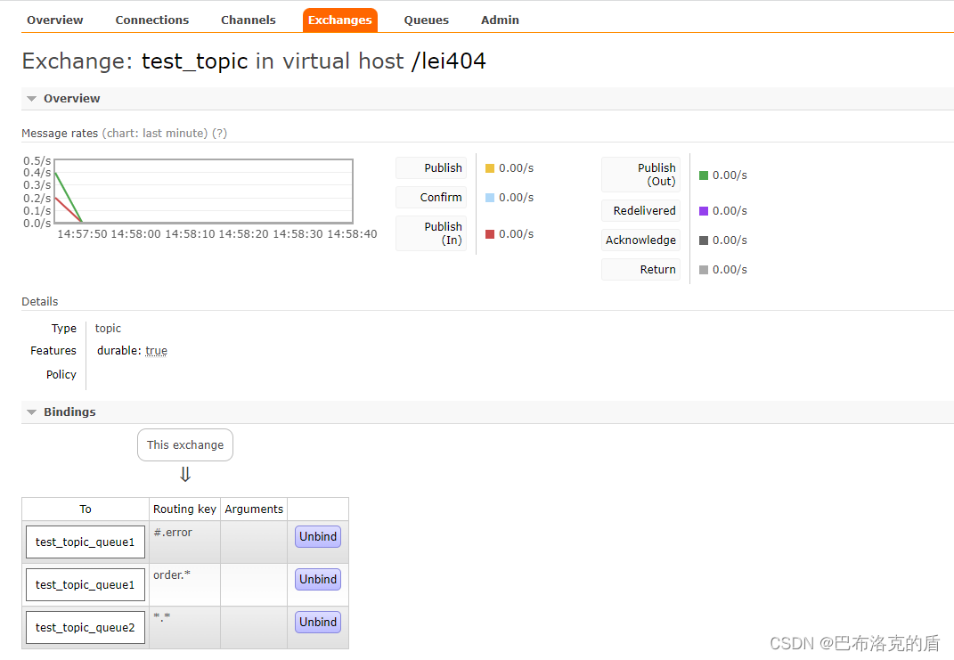Viewport: 954px width, 660px height.
Task: Open the Admin section
Action: (499, 20)
